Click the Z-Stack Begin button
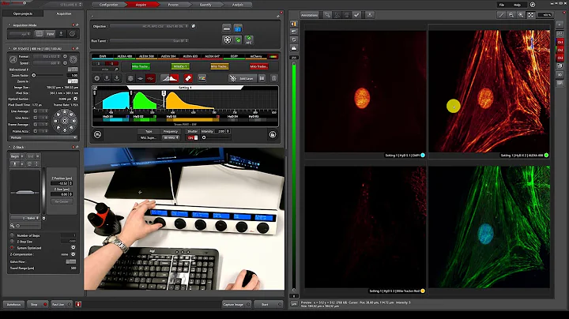The image size is (569, 319). [17, 156]
